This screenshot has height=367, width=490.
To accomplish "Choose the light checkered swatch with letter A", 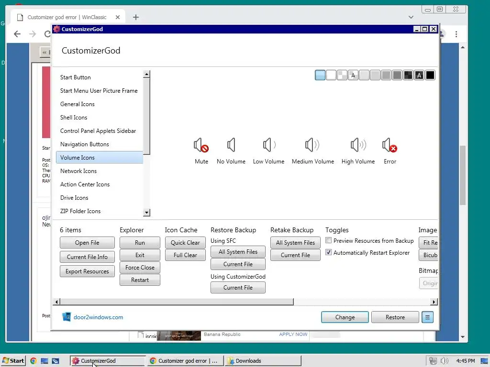I will coord(353,75).
